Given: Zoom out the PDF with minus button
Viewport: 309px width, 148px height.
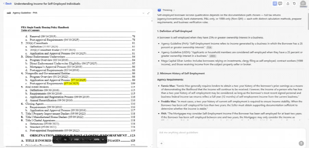Looking at the screenshot, I should [90, 139].
